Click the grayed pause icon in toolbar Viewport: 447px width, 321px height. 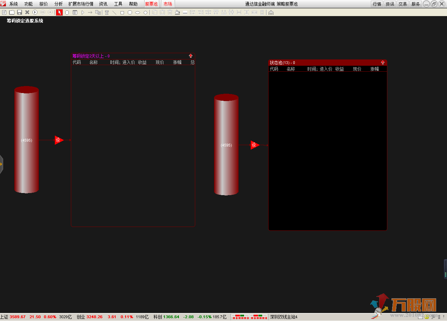coord(43,12)
